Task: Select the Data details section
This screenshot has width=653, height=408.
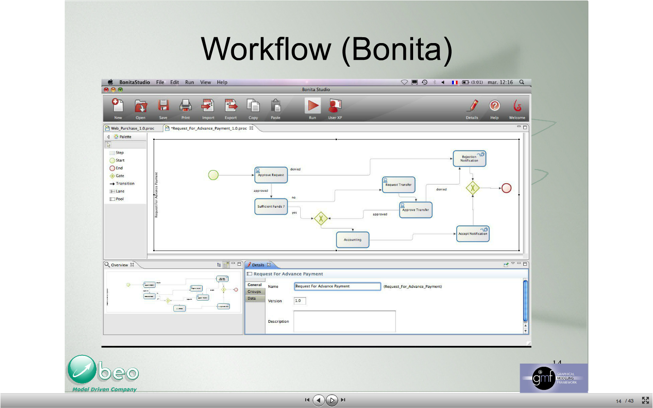Action: click(255, 299)
